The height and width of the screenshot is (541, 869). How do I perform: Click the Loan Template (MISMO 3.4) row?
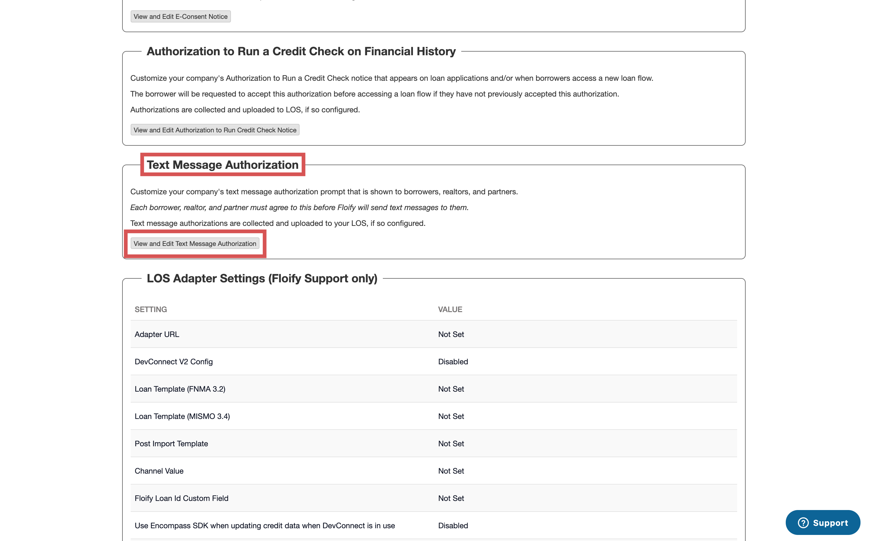182,416
